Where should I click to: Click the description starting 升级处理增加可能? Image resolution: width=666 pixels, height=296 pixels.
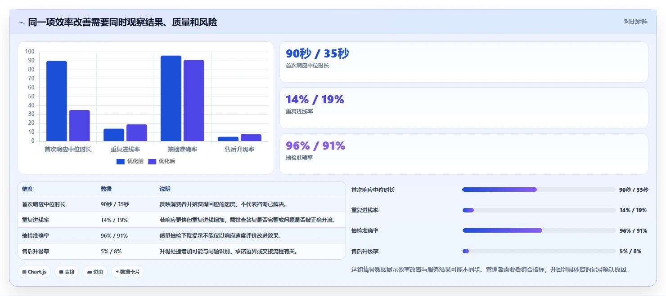[x=229, y=252]
